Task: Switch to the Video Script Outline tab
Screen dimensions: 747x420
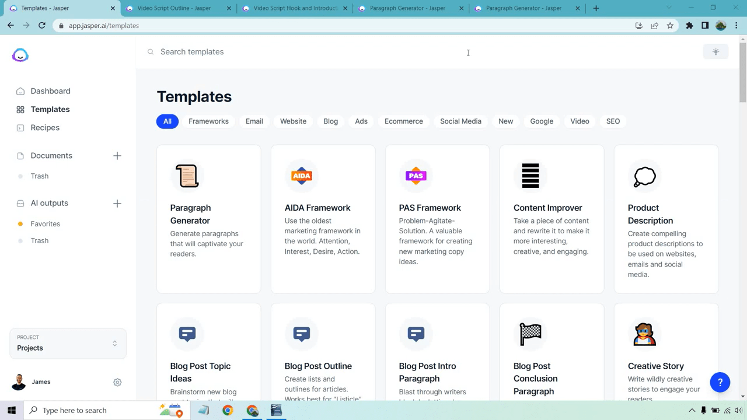Action: coord(174,8)
